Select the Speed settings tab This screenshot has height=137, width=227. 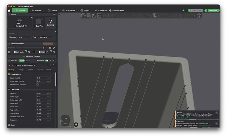[x=30, y=70]
